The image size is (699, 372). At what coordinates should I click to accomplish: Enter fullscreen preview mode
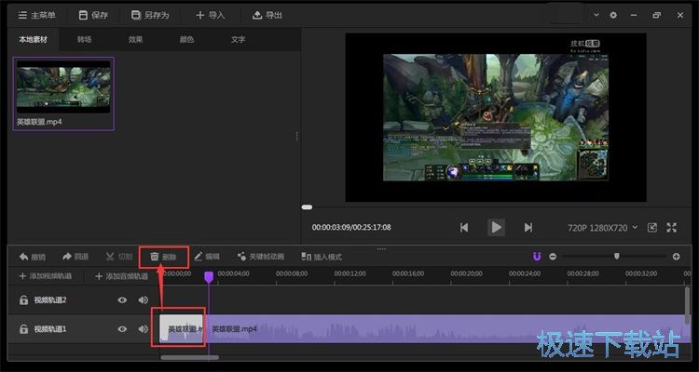[672, 228]
